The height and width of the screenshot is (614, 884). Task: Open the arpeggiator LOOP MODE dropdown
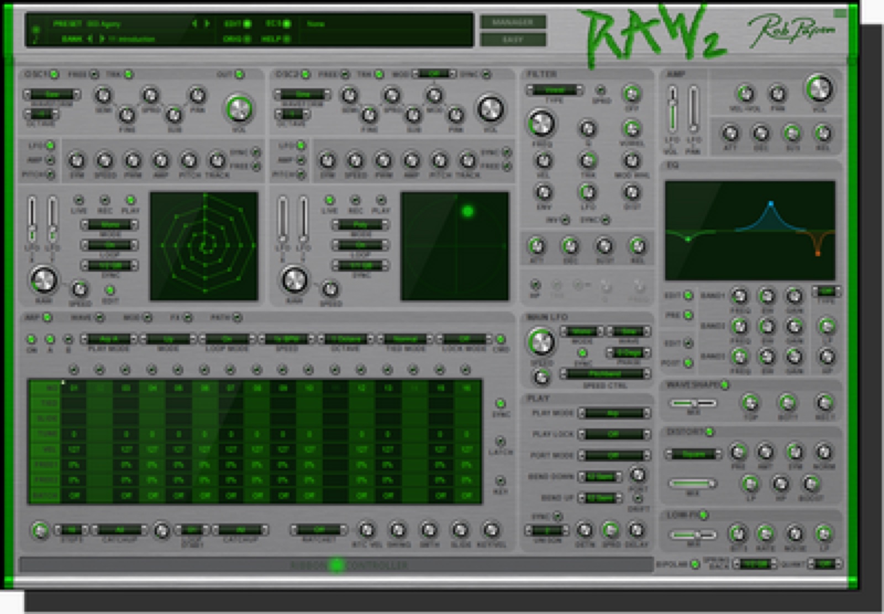228,338
